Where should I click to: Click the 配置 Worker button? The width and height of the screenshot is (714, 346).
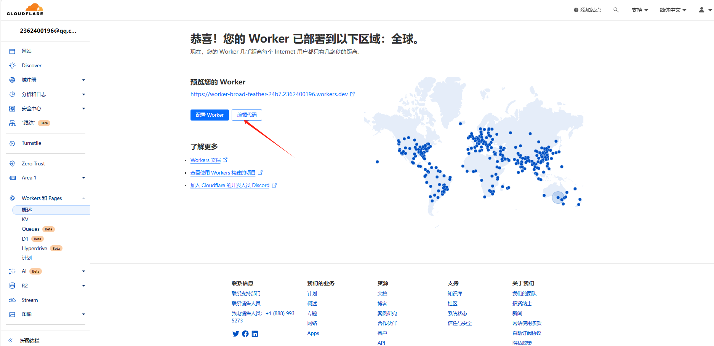[x=210, y=115]
